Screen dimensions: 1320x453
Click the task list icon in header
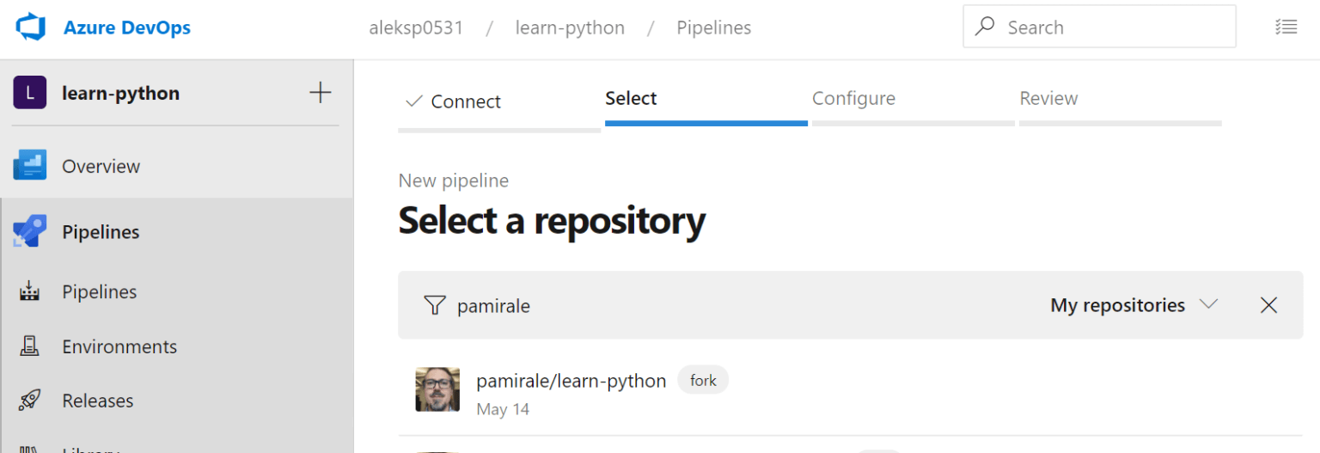1286,28
